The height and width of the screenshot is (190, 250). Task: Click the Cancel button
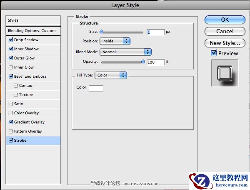pyautogui.click(x=225, y=31)
